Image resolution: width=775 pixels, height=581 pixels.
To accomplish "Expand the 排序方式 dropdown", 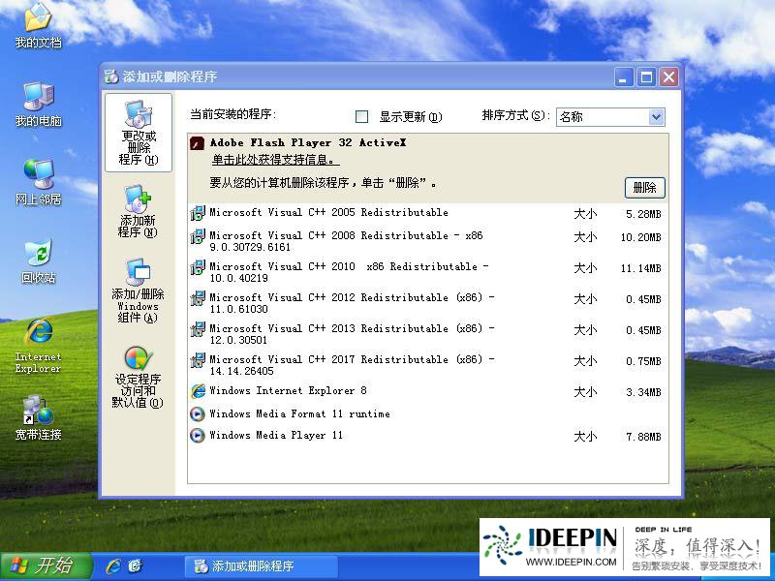I will [x=656, y=117].
